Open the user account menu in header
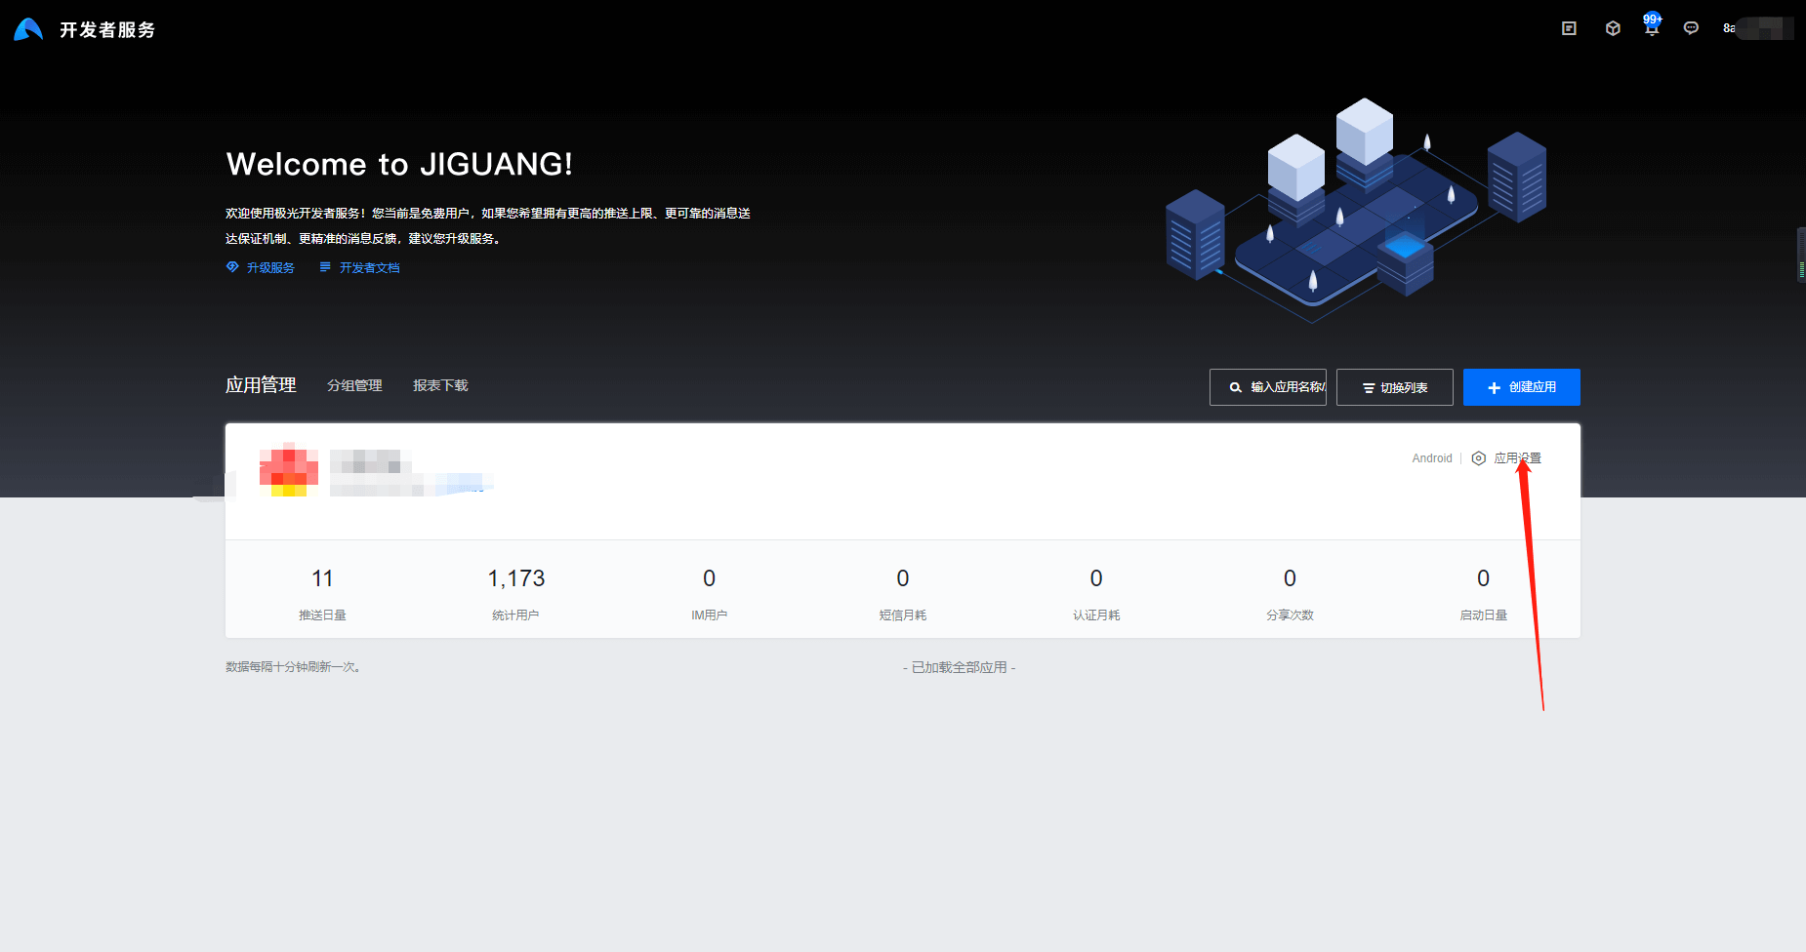This screenshot has width=1806, height=952. 1758,28
